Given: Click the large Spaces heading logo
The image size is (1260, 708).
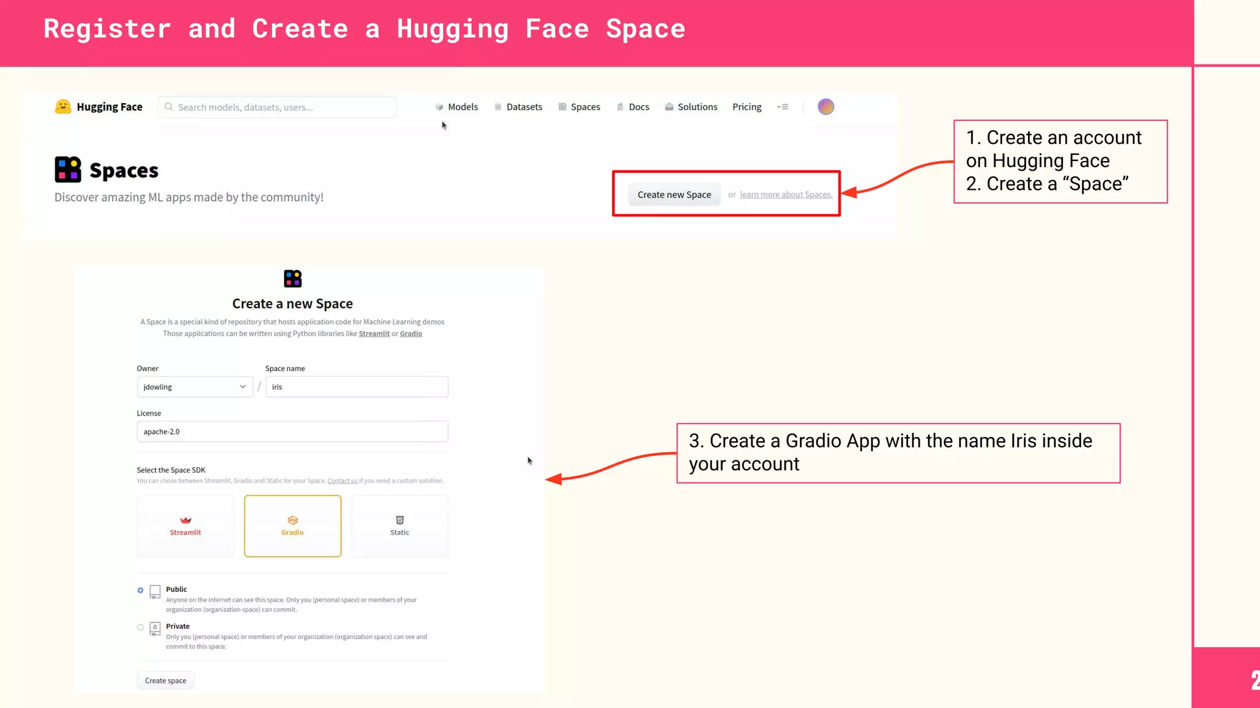Looking at the screenshot, I should pos(68,170).
